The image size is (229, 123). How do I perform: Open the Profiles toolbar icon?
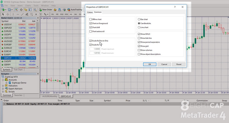click(x=9, y=10)
